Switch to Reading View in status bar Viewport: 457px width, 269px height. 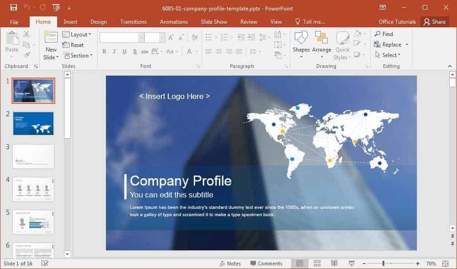335,263
